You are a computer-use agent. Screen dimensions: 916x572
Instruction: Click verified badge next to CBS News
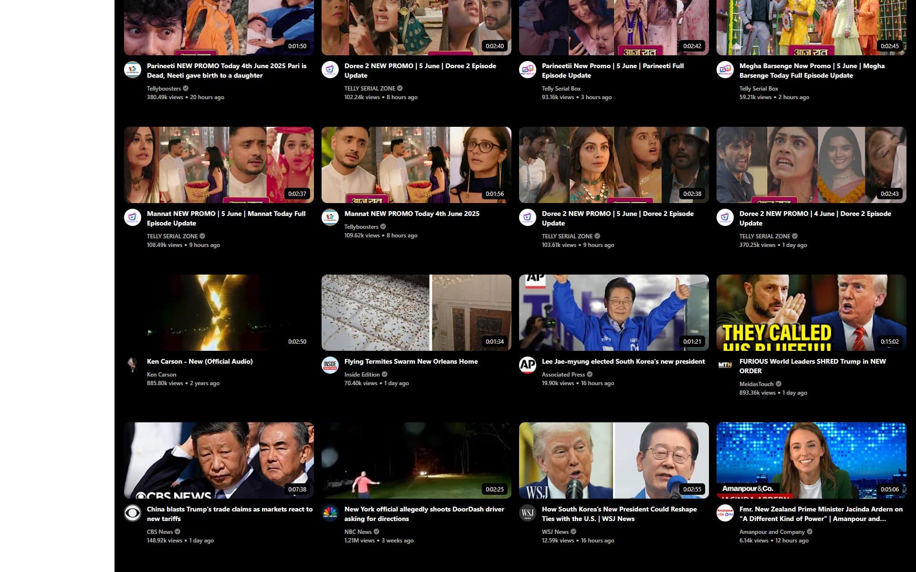pos(177,531)
